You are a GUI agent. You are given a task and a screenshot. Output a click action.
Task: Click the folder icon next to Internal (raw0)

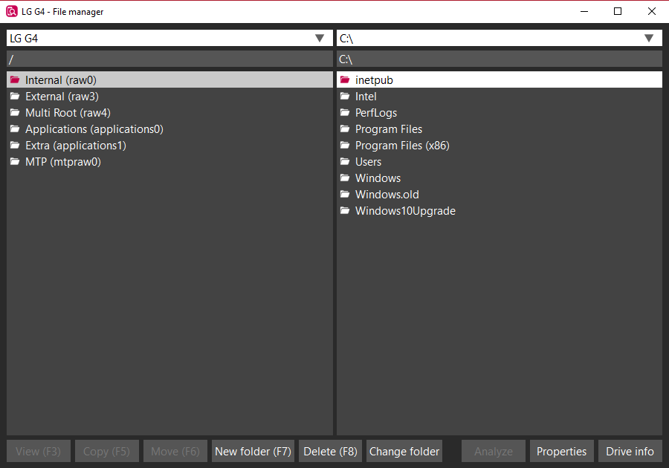click(x=15, y=80)
